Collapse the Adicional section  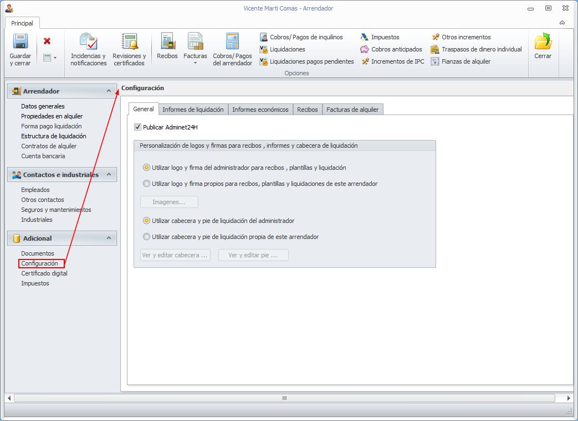pyautogui.click(x=109, y=238)
